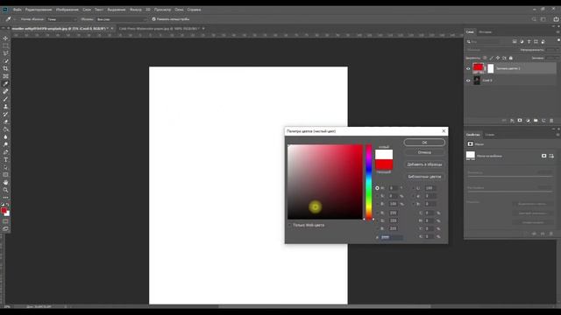Click delete layer trash icon
The image size is (561, 315).
point(551,121)
